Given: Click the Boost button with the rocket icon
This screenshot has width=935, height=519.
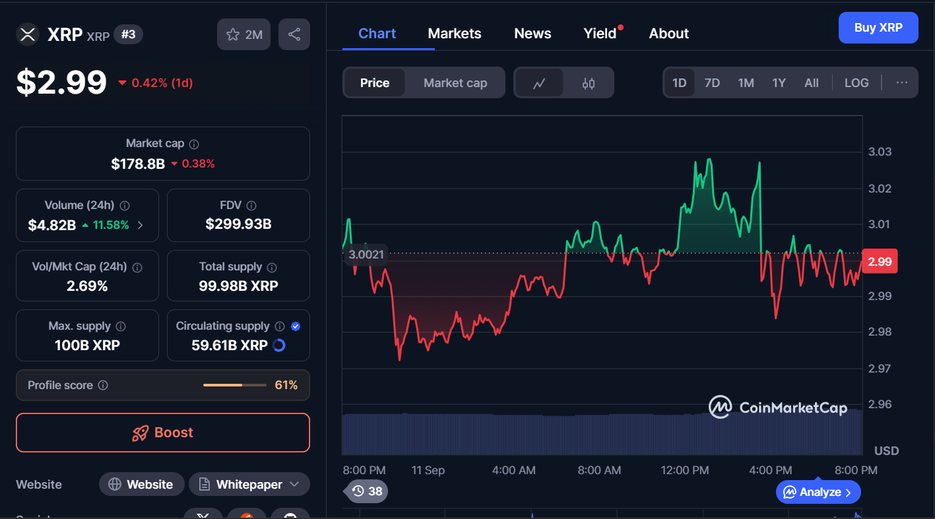Looking at the screenshot, I should point(163,433).
